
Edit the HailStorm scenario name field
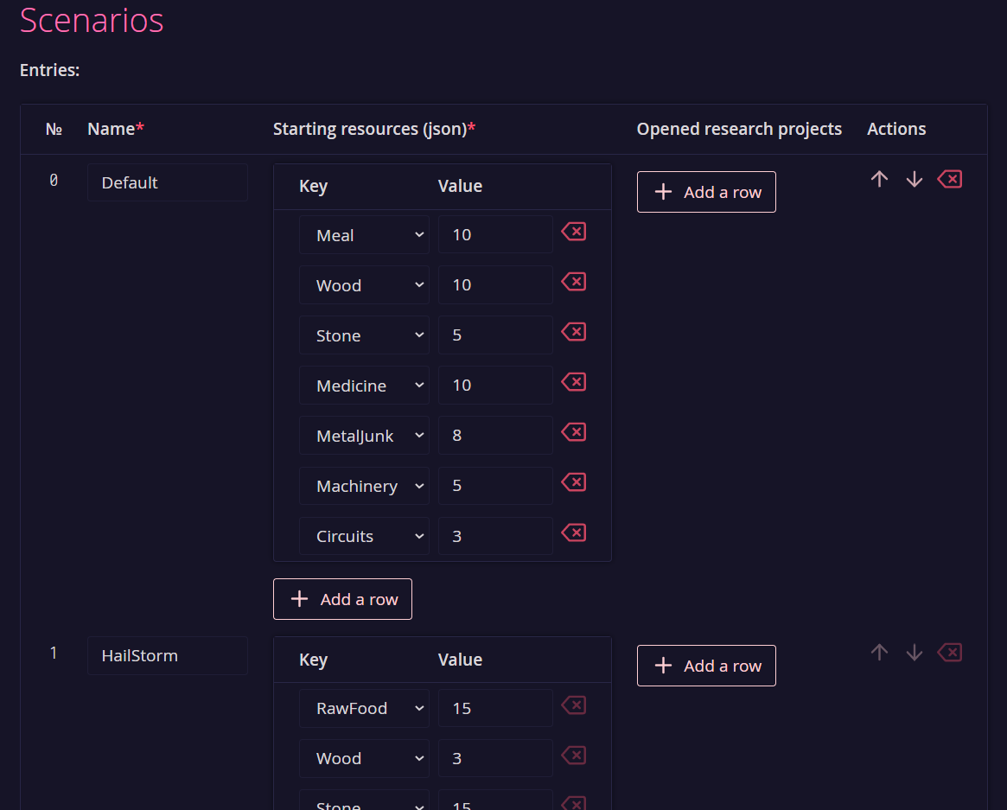168,656
